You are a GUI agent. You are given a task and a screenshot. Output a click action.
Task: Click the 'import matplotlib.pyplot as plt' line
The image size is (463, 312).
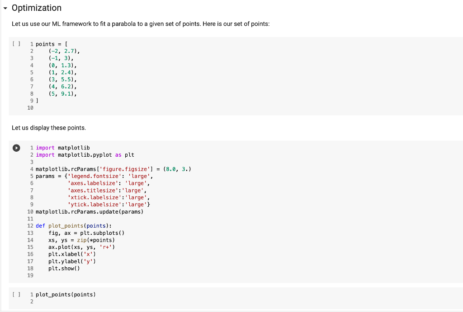pyautogui.click(x=85, y=155)
